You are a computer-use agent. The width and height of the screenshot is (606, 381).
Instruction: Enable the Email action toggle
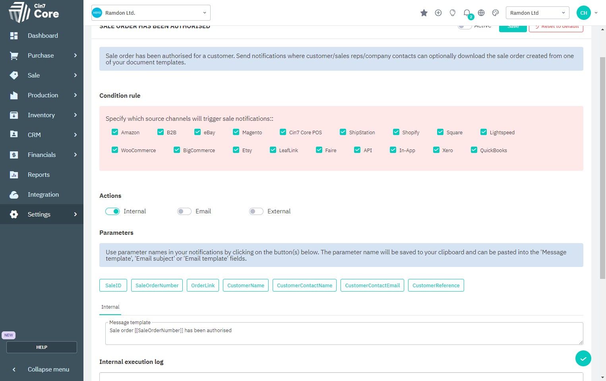(184, 211)
